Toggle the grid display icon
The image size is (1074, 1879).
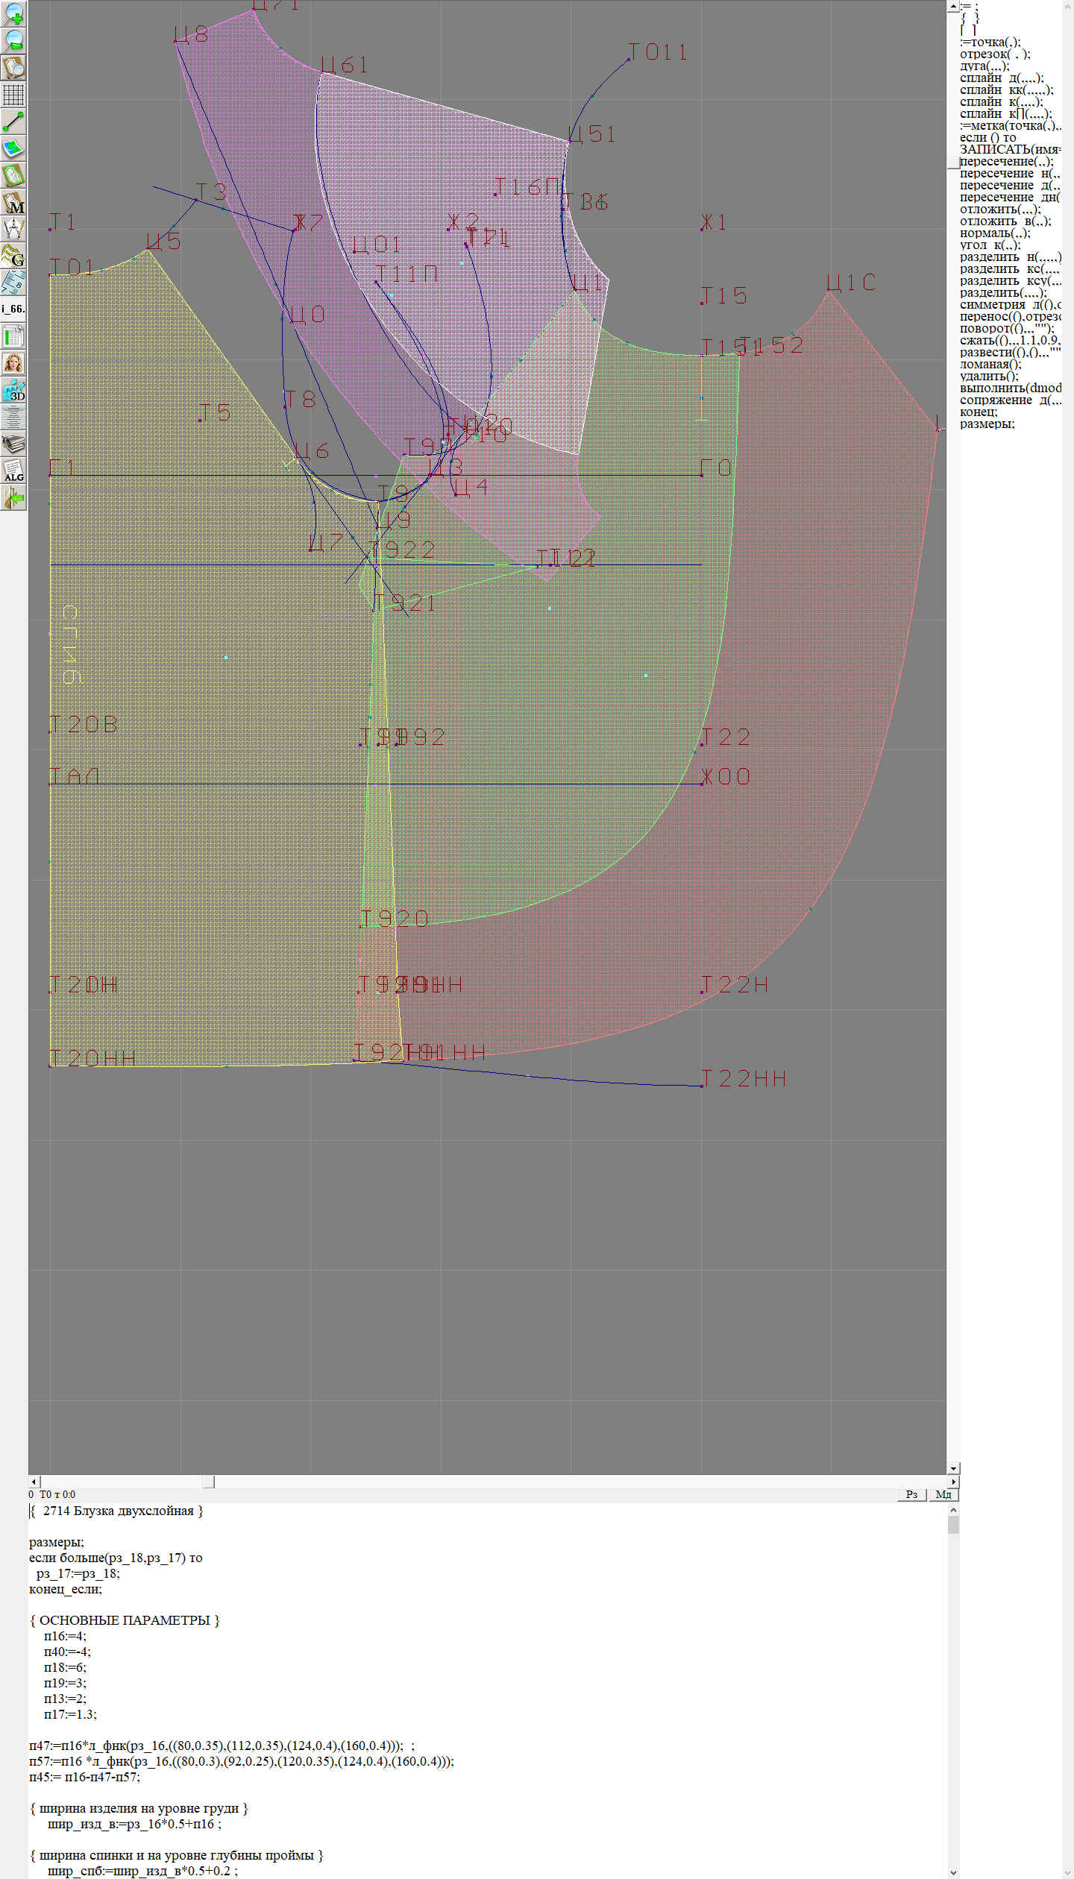pos(13,95)
